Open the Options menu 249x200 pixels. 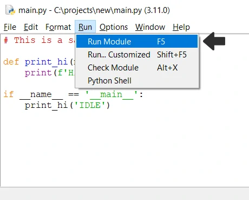click(x=114, y=27)
